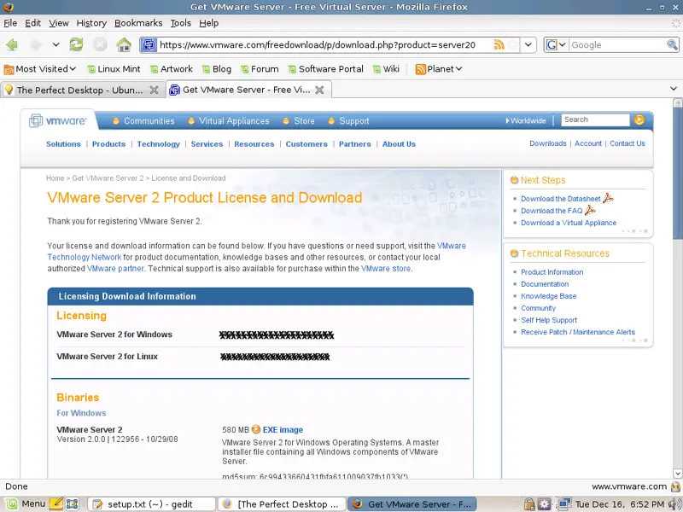
Task: Open the gear icon in system tray
Action: (544, 504)
